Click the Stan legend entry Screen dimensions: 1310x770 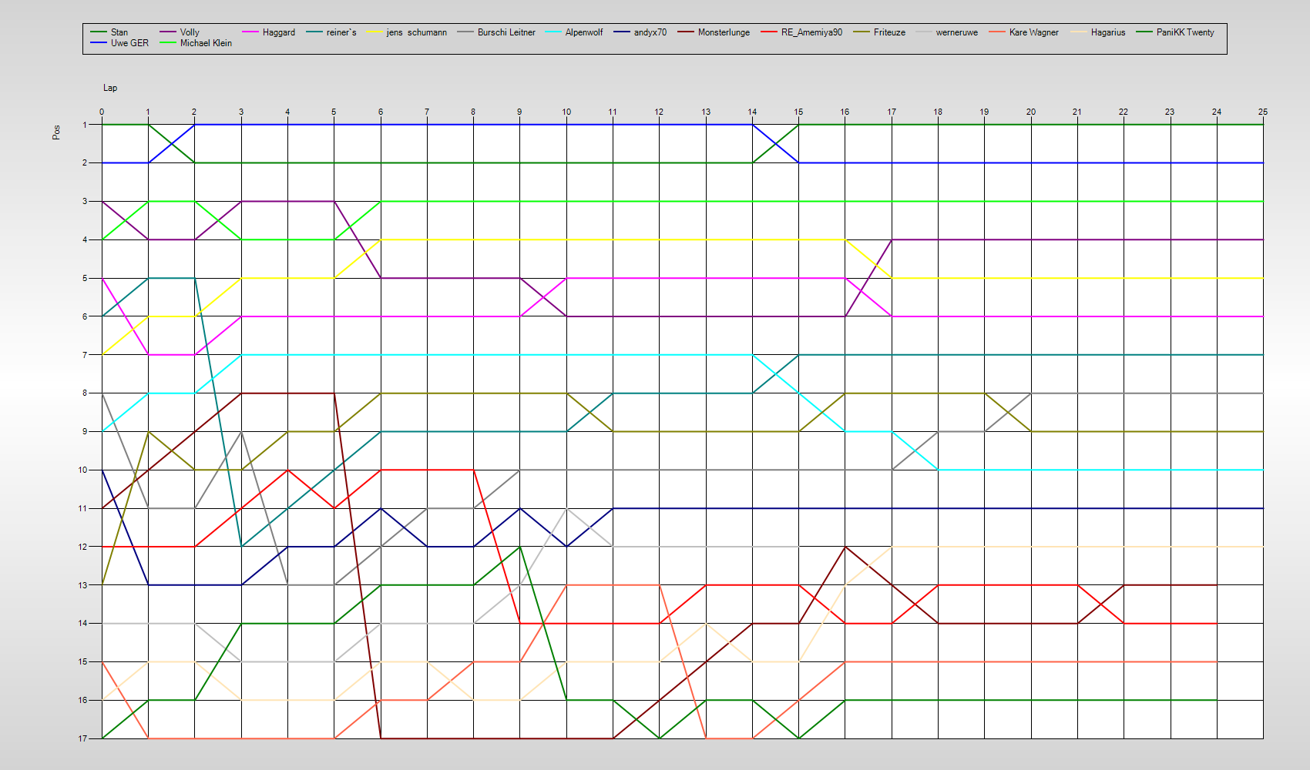(119, 32)
